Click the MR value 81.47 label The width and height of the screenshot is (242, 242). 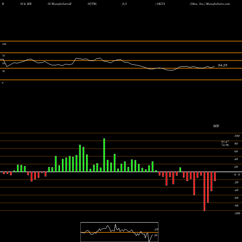point(225,142)
